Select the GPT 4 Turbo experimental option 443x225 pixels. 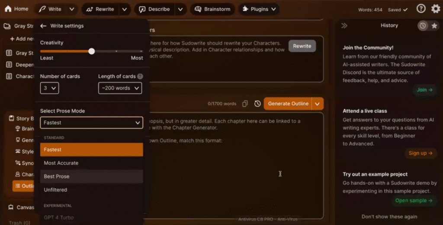pyautogui.click(x=92, y=217)
